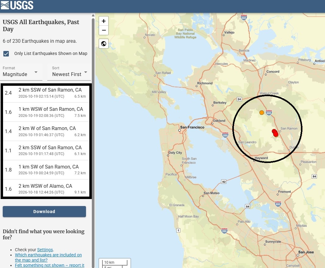Uncheck Only List Earthquakes Shown on Map
325x268 pixels.
[6, 54]
